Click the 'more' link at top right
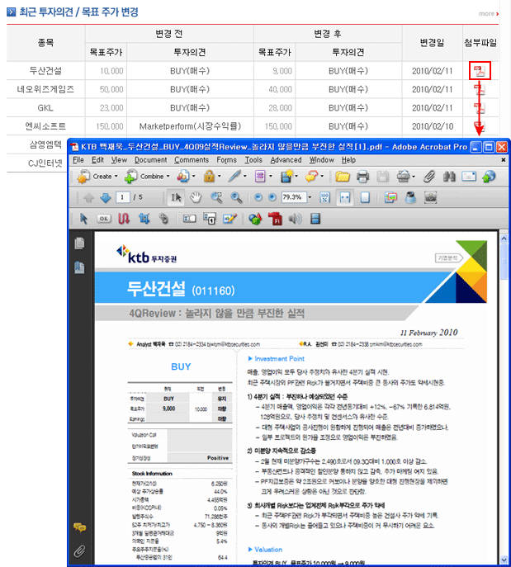The width and height of the screenshot is (511, 567). (x=489, y=13)
